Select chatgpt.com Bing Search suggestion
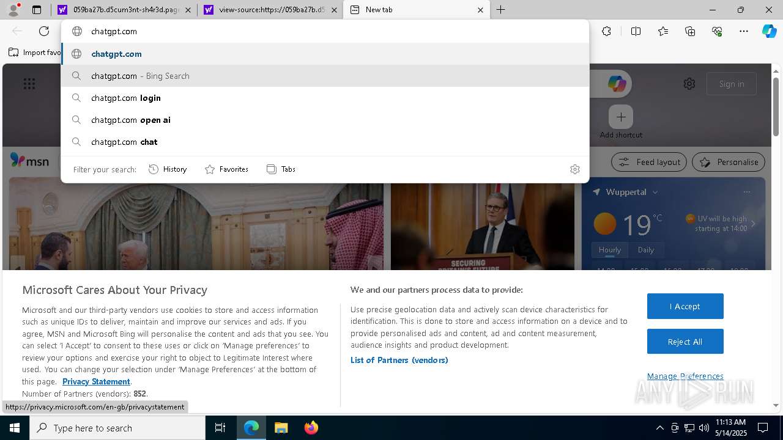Image resolution: width=783 pixels, height=440 pixels. (x=325, y=76)
